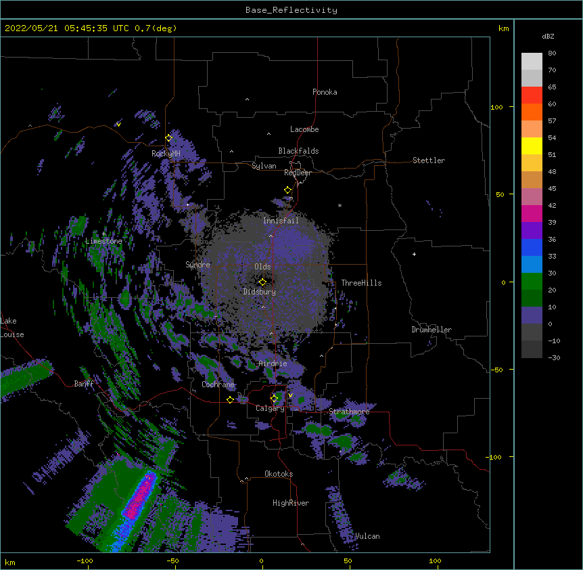Screen dimensions: 583x570
Task: Click the magenta swatch in the legend
Action: pyautogui.click(x=532, y=213)
